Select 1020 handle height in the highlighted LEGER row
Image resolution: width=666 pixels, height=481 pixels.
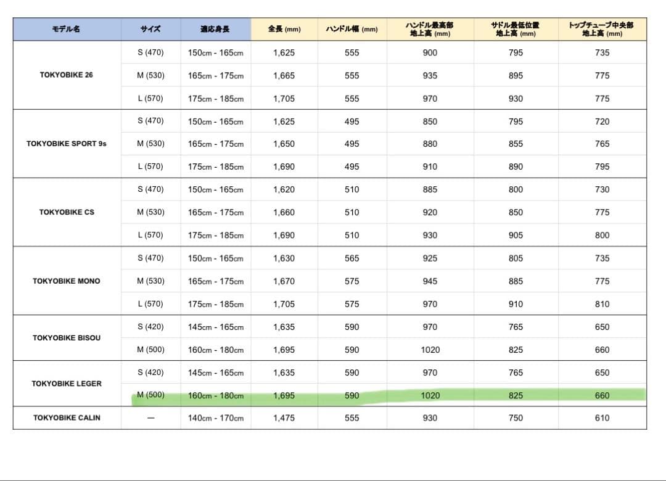(x=430, y=396)
